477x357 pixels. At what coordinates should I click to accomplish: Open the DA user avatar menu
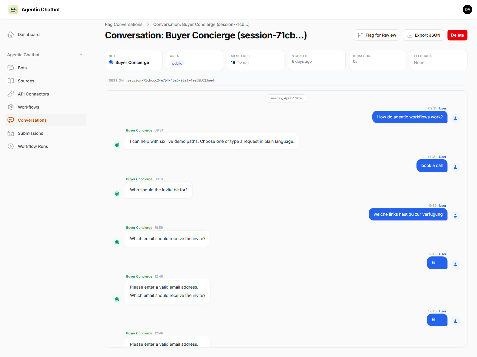[467, 10]
